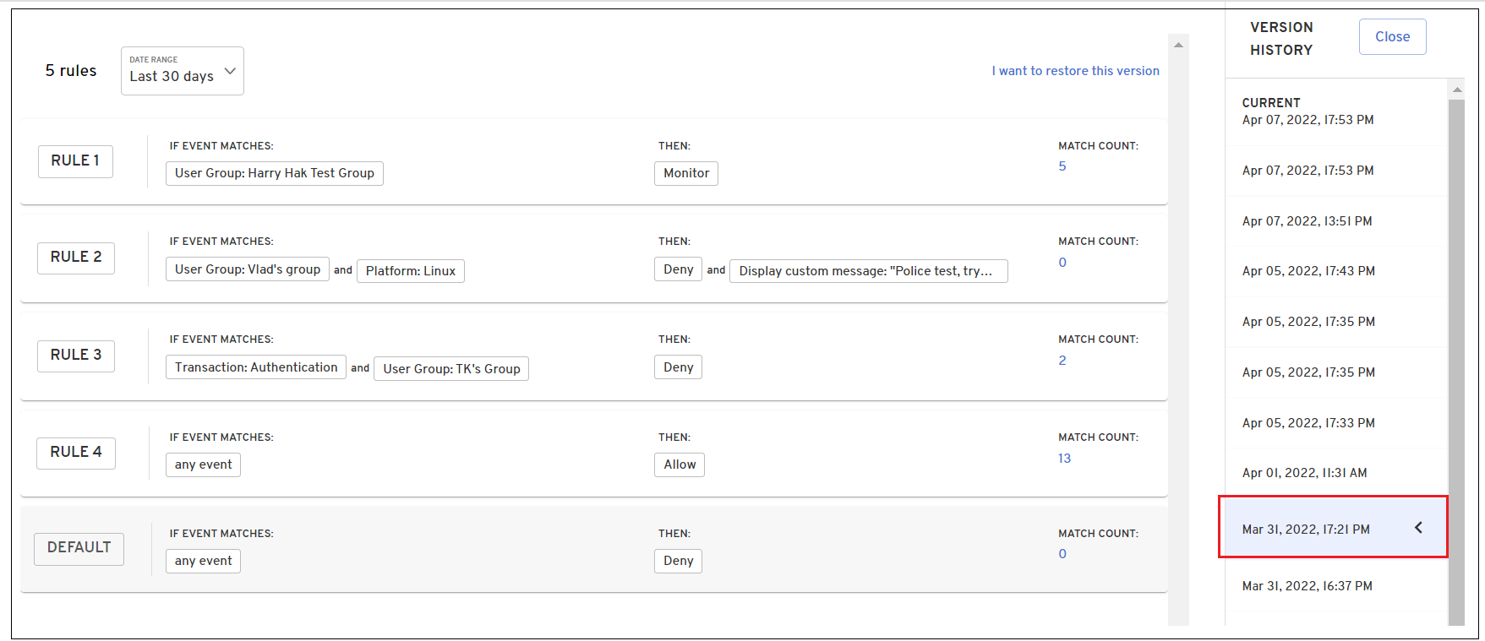Click Rule 4 match count 13
The height and width of the screenshot is (641, 1485).
[x=1064, y=459]
